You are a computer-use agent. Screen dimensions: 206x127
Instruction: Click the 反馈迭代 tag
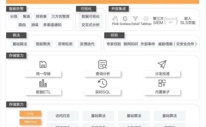click(x=87, y=44)
